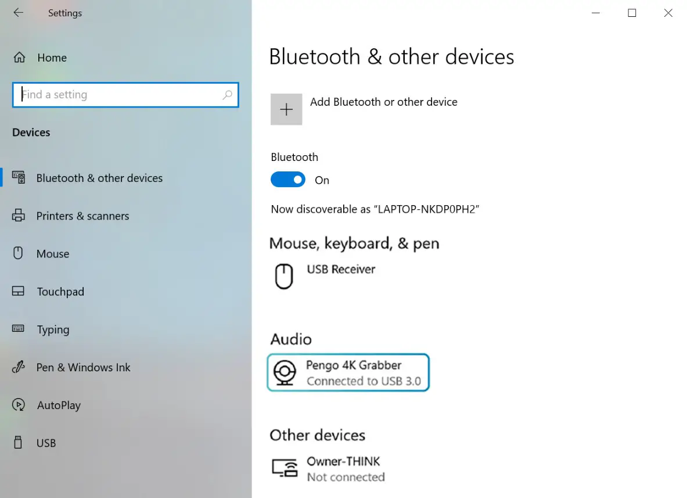Open the Mouse settings page
The width and height of the screenshot is (687, 498).
(53, 254)
